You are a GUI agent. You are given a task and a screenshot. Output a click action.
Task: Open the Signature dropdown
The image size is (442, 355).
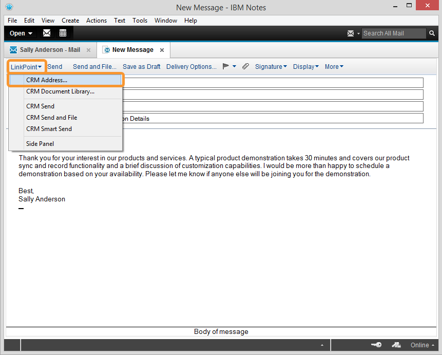click(271, 67)
